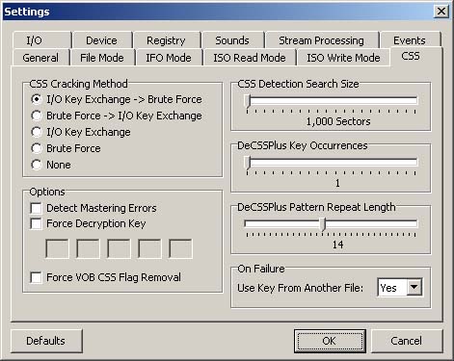Open the Use Key From Another File dropdown
Screen dimensions: 454x361
[x=414, y=287]
